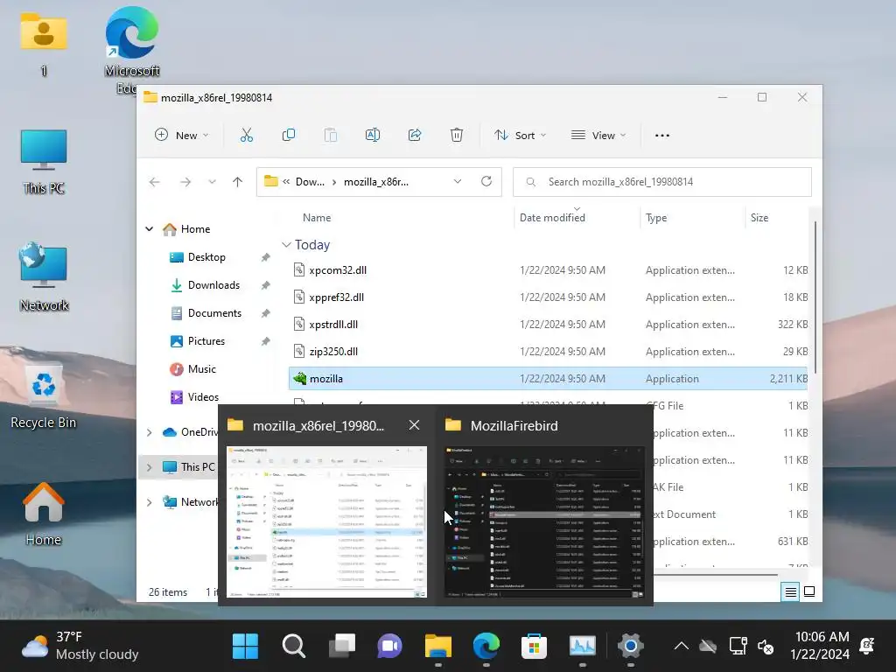
Task: Show hidden system tray icons chevron
Action: coord(681,647)
